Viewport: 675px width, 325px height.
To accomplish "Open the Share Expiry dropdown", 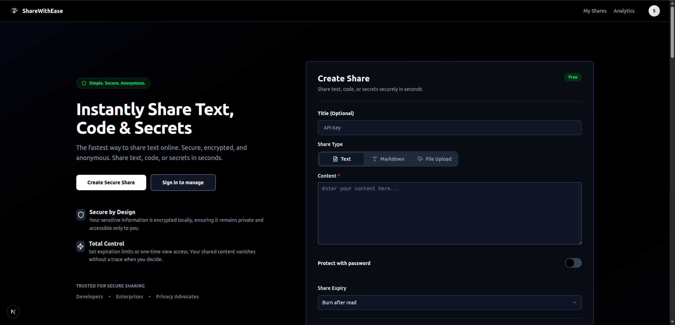I will coord(450,303).
